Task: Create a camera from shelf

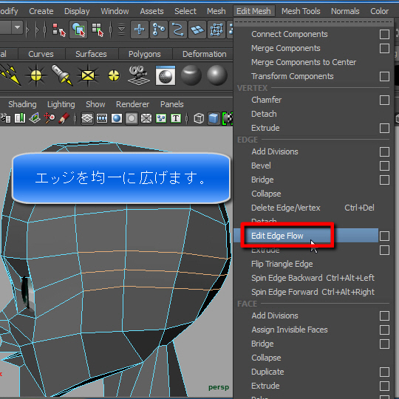Action: 139,75
